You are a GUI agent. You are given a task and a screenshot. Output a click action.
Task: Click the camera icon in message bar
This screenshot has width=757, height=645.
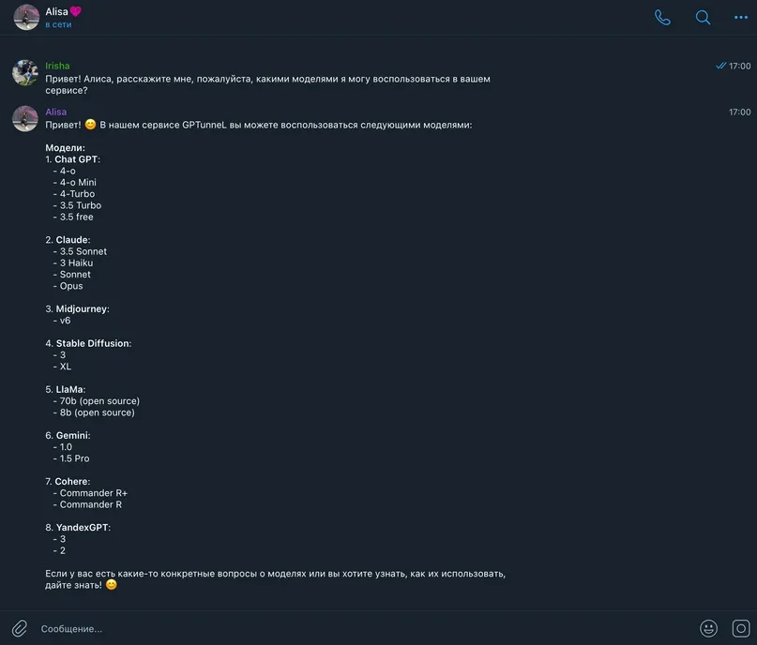pos(741,628)
